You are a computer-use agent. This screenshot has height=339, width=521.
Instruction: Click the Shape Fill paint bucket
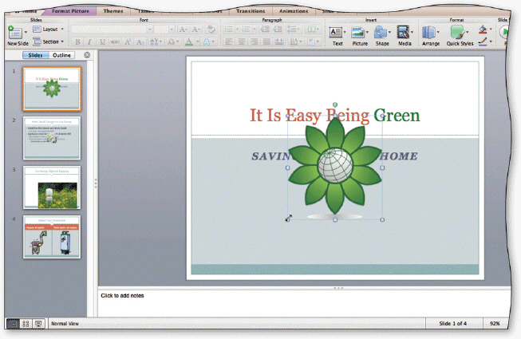[x=483, y=30]
